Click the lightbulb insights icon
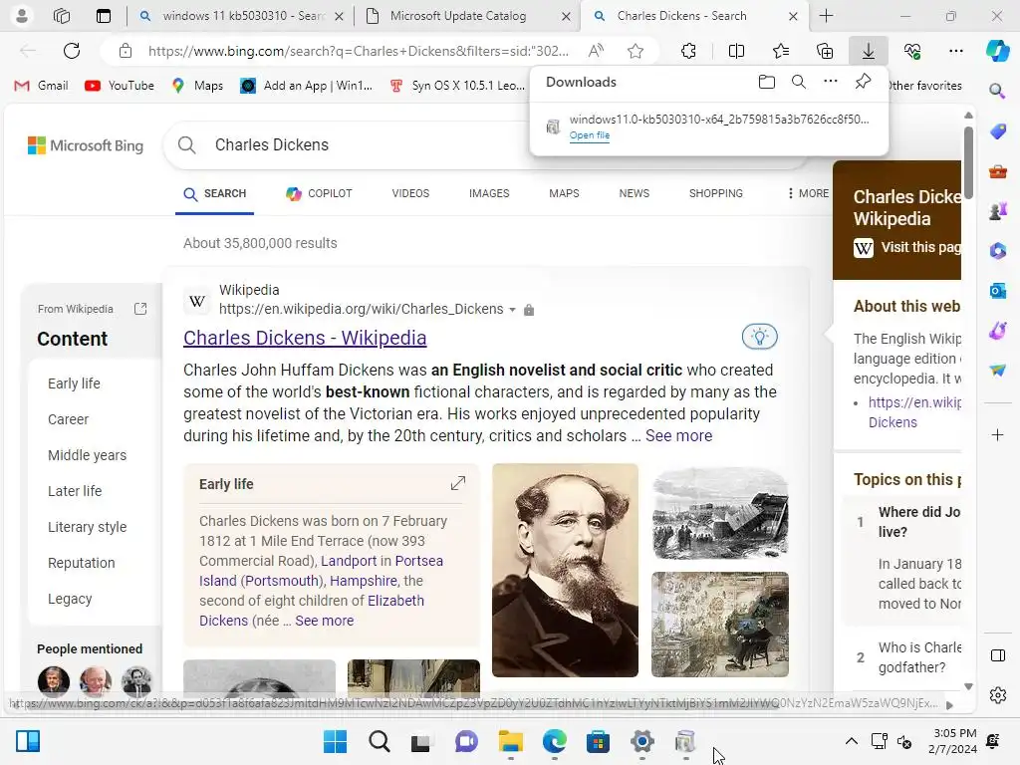Screen dimensions: 1020x765 pyautogui.click(x=759, y=337)
